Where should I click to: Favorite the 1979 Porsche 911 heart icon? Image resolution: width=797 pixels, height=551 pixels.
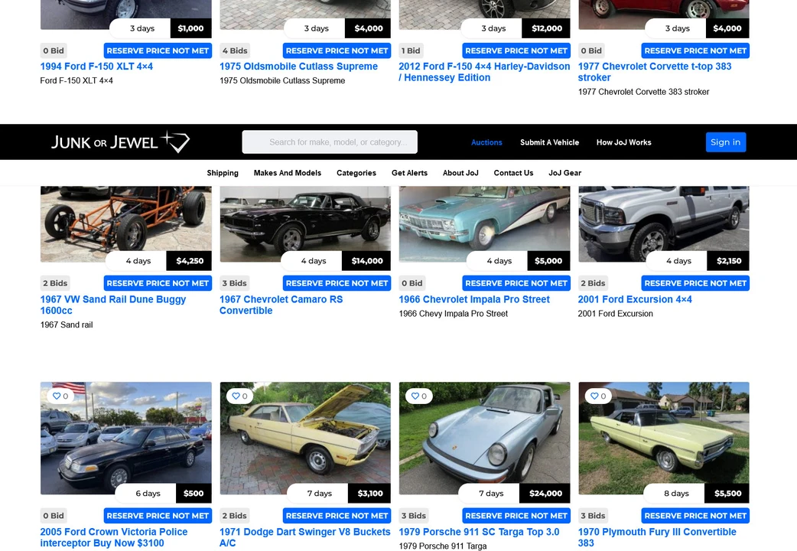tap(415, 396)
